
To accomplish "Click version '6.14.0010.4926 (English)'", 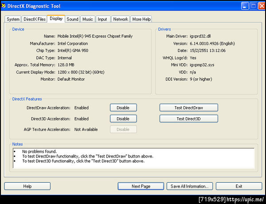I will point(212,43).
